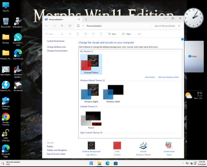
Task: Open the Sounds settings icon
Action: pos(143,145)
